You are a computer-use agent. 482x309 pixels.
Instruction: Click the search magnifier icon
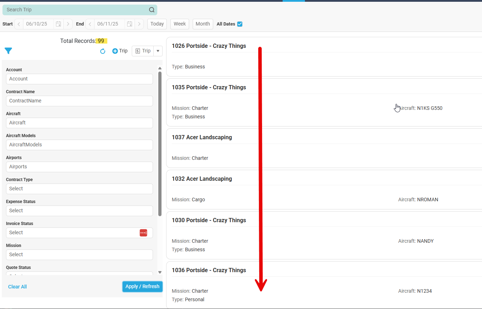(152, 10)
